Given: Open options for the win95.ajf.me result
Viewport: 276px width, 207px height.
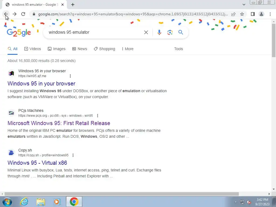Looking at the screenshot, I should click(70, 76).
